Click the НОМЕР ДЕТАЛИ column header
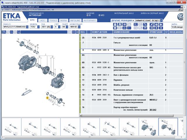 (102, 32)
